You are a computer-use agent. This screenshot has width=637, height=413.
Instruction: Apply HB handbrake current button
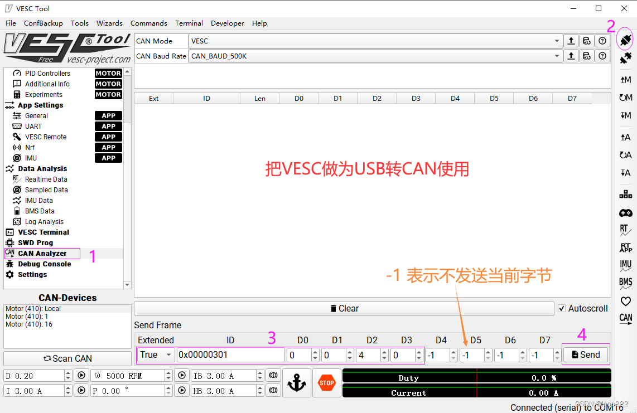[x=273, y=391]
